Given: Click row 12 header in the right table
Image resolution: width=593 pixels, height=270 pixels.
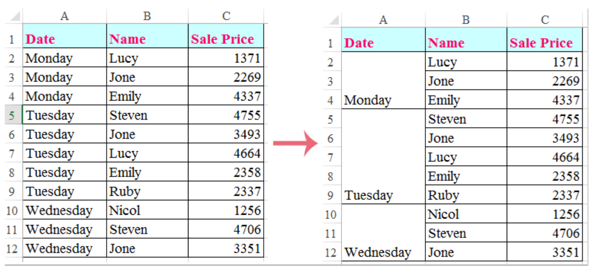Looking at the screenshot, I should (331, 252).
